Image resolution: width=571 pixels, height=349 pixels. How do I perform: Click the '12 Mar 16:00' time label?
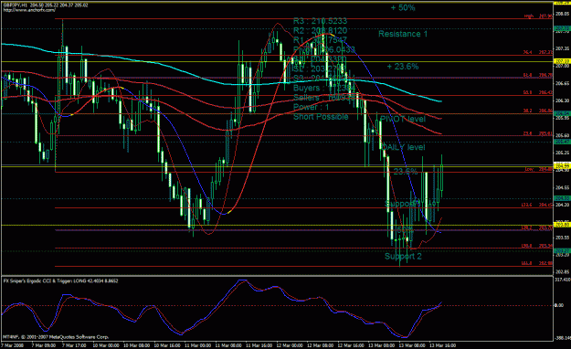tap(351, 345)
